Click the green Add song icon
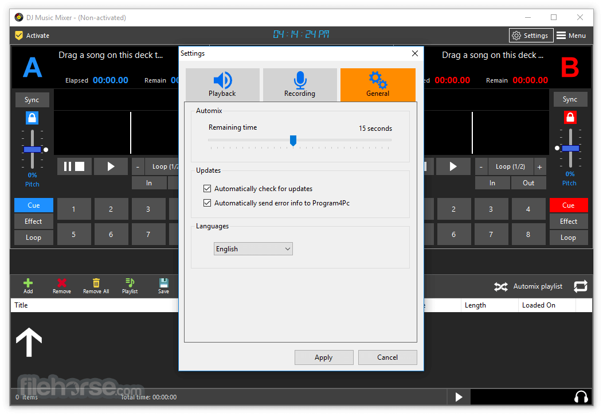The height and width of the screenshot is (416, 603). pyautogui.click(x=28, y=286)
